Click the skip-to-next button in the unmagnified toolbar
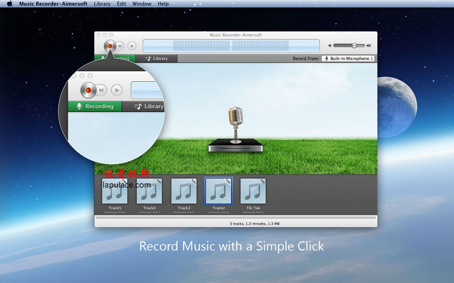 [120, 46]
